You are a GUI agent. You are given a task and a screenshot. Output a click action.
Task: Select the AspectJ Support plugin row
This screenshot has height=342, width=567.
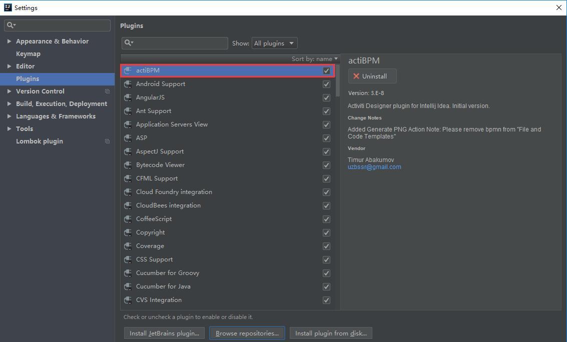click(228, 151)
